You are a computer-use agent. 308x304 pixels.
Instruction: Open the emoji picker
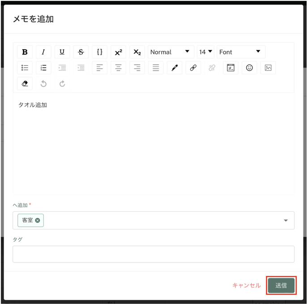pos(249,68)
